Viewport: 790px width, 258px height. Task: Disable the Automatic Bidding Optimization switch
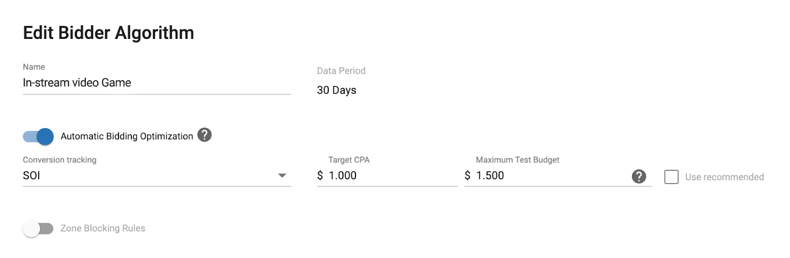(38, 136)
